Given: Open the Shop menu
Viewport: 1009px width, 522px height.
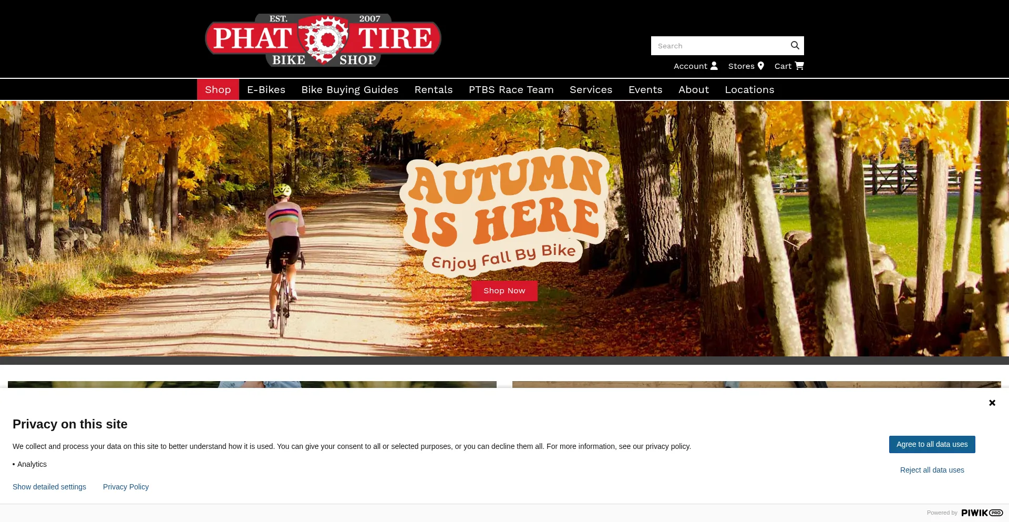Looking at the screenshot, I should point(218,90).
